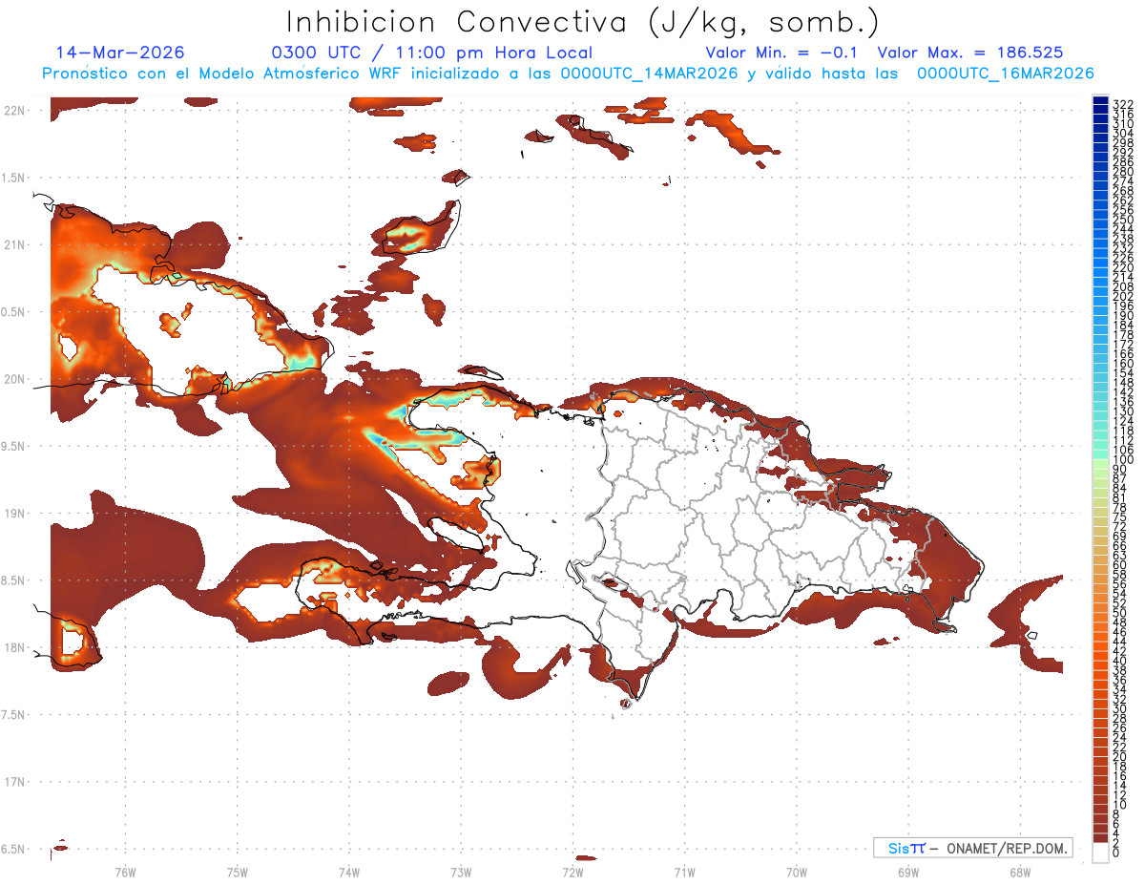Screen dimensions: 1145x885
Task: Click the initialization time '0000UTC_14MAR2026'
Action: point(650,74)
